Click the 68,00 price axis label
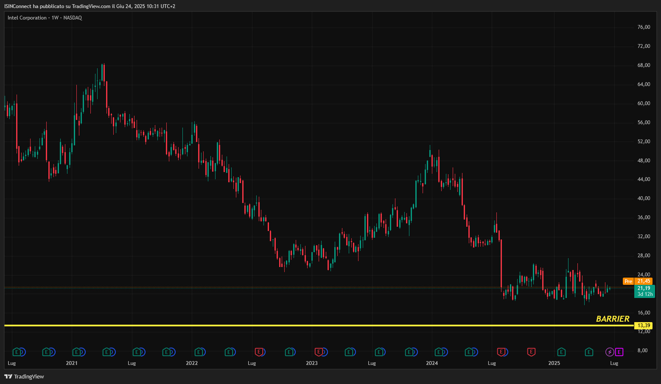Image resolution: width=661 pixels, height=384 pixels. 644,65
